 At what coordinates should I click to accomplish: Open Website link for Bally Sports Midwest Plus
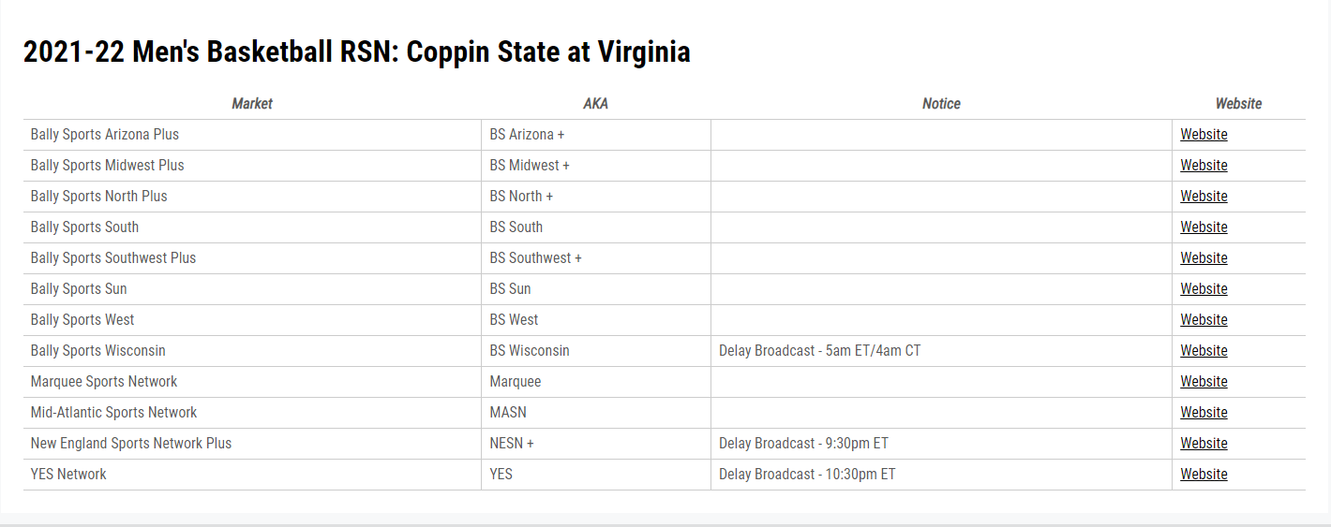(x=1204, y=165)
